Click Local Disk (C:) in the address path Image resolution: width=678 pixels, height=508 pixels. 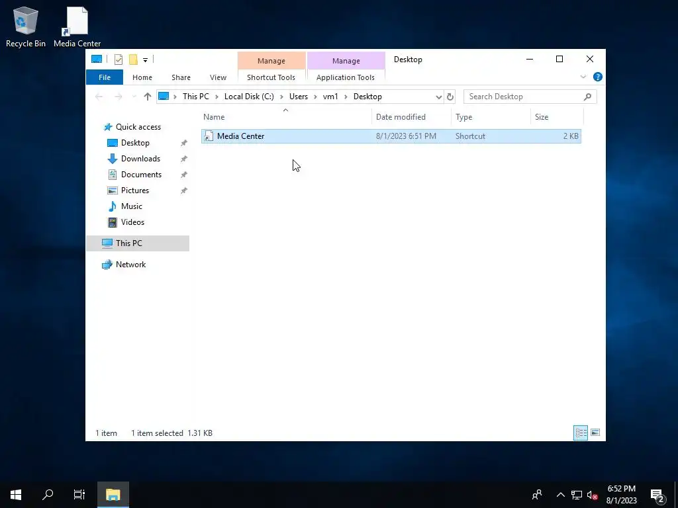pyautogui.click(x=249, y=97)
